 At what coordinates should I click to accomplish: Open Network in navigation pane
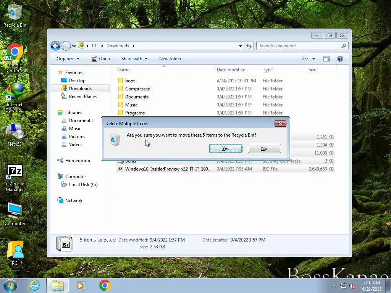70,201
